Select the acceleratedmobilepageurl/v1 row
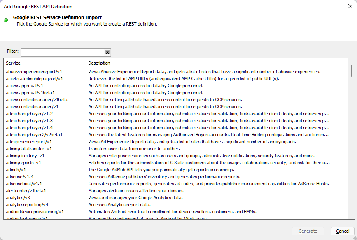 34,79
